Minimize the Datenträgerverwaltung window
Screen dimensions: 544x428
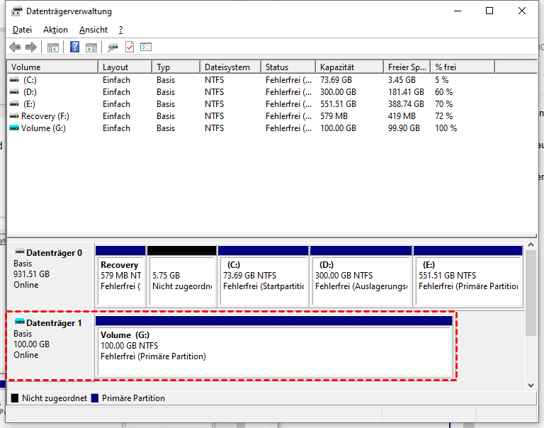click(458, 11)
